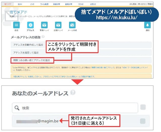Open the 送信トレイ outbox icon
The width and height of the screenshot is (161, 132).
point(58,25)
